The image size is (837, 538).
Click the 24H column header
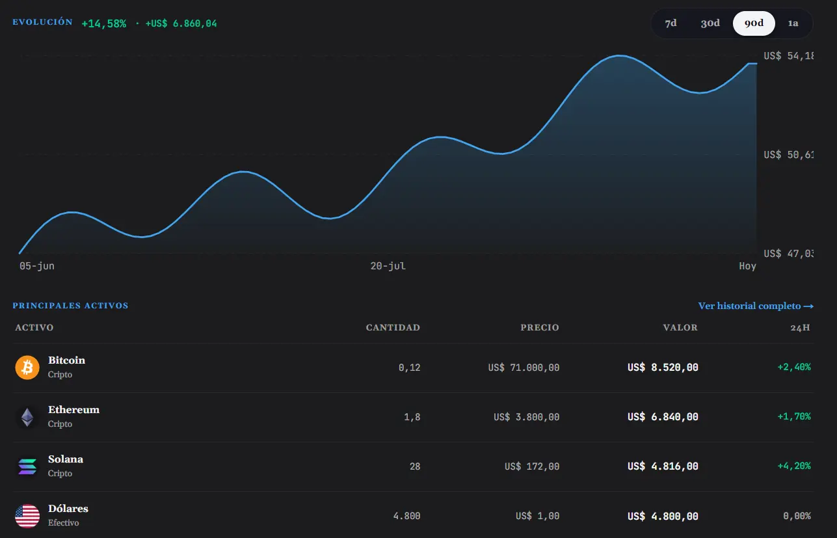800,328
